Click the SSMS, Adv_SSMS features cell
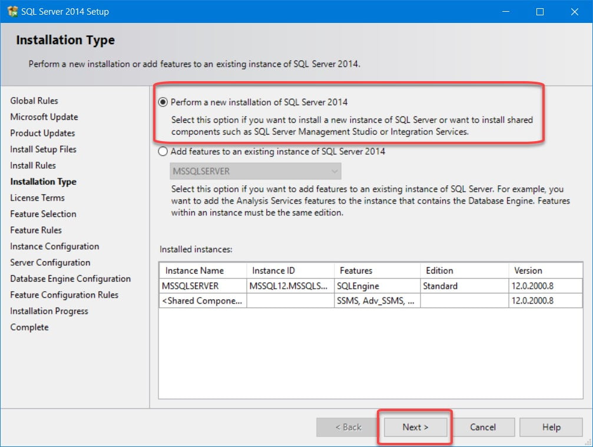 click(377, 301)
